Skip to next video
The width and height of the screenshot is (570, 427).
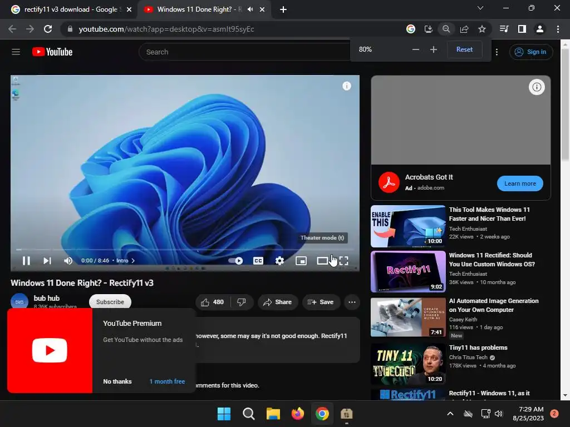pyautogui.click(x=47, y=261)
